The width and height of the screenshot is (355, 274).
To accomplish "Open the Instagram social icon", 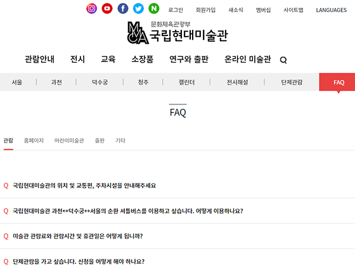I will pos(92,9).
